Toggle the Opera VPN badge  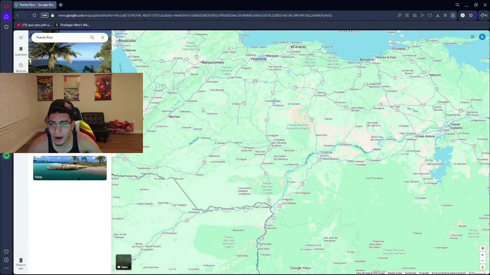pyautogui.click(x=44, y=15)
